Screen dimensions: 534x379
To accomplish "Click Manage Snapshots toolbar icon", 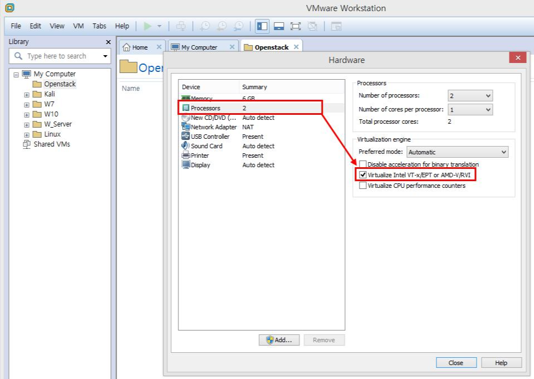I will (239, 26).
